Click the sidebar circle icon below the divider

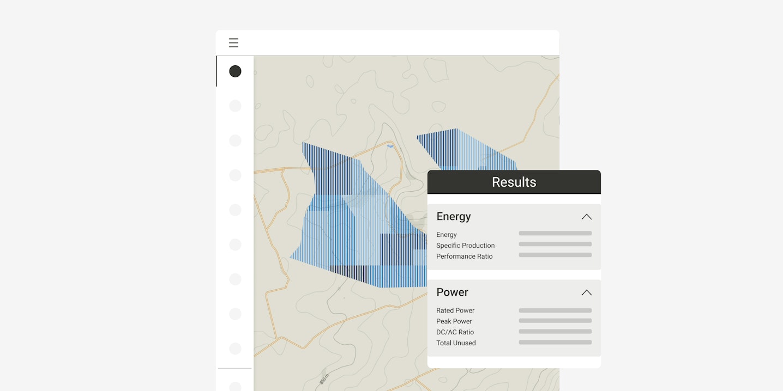click(235, 386)
